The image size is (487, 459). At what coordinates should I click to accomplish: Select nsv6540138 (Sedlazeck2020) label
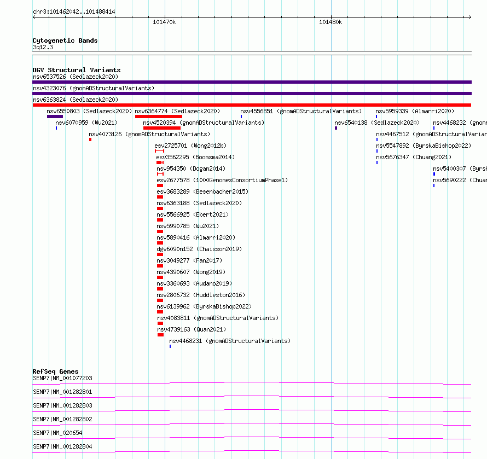tap(377, 123)
